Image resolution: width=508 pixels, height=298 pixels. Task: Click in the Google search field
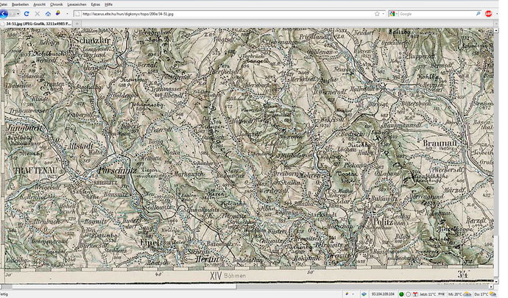(434, 14)
